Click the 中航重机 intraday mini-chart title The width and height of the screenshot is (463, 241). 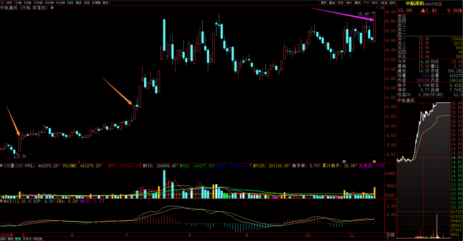tap(406, 100)
